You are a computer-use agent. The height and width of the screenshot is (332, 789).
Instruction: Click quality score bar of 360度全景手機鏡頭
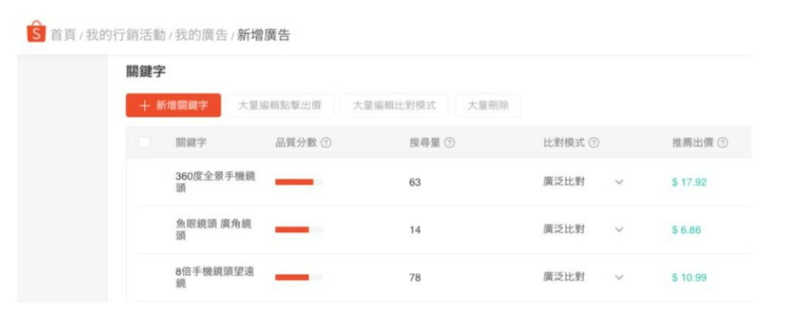click(x=299, y=182)
